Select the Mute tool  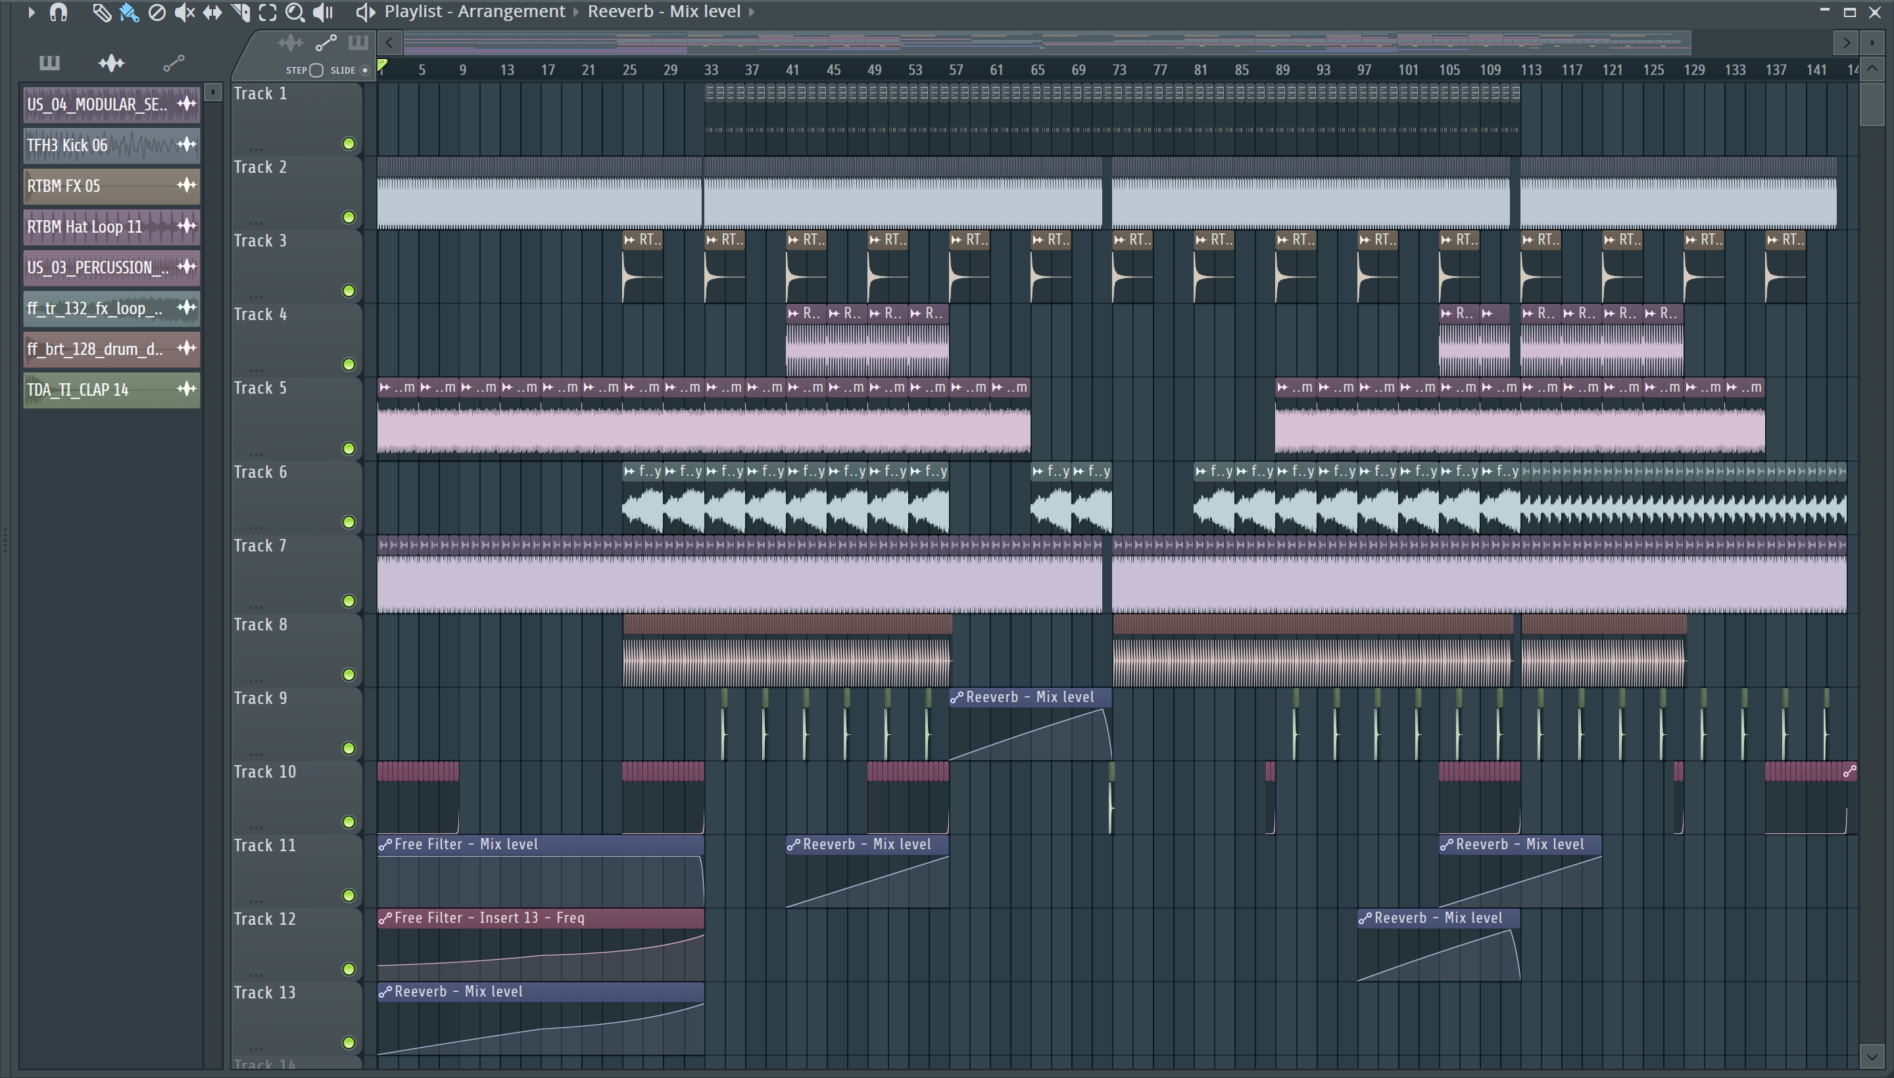(184, 12)
